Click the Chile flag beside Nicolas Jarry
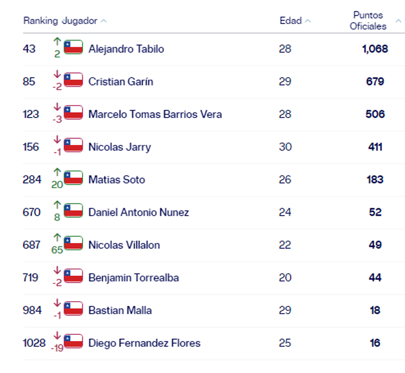This screenshot has height=373, width=405. [74, 145]
